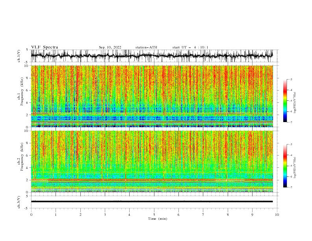Viewport: 312px width, 241px height.
Task: Click the ch.1 voltage waveform trace
Action: 152,56
